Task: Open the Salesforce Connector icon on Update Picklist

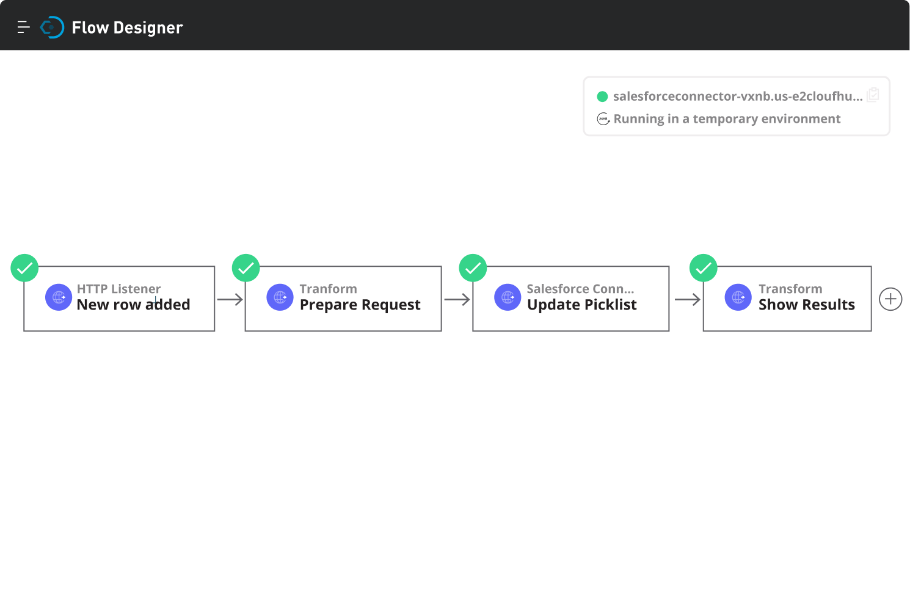Action: [x=508, y=297]
